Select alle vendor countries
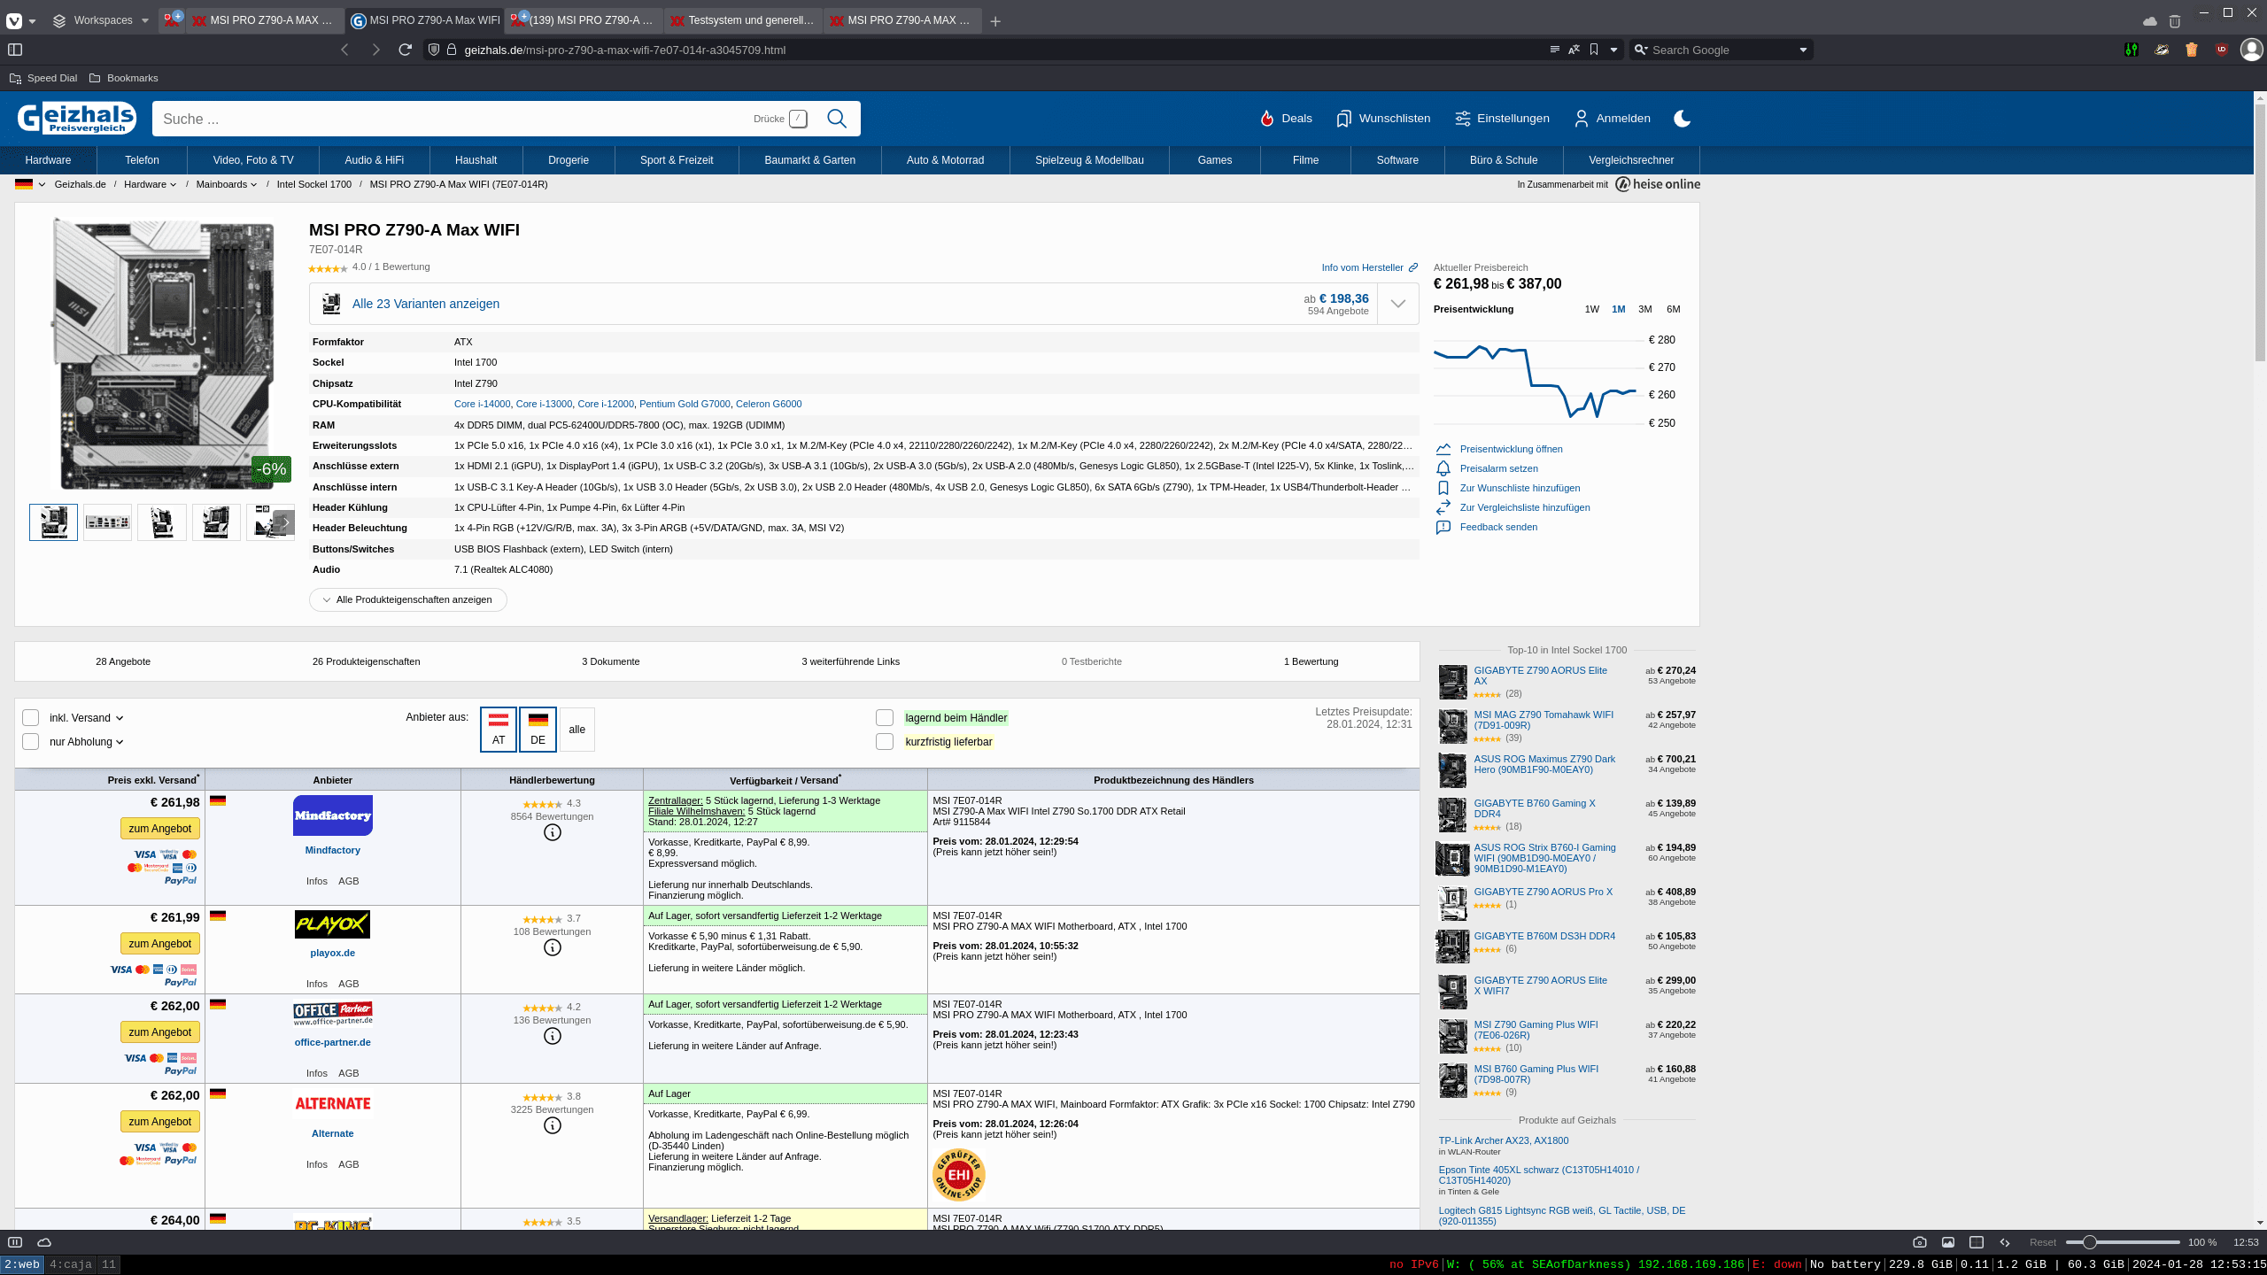2267x1275 pixels. pyautogui.click(x=577, y=730)
